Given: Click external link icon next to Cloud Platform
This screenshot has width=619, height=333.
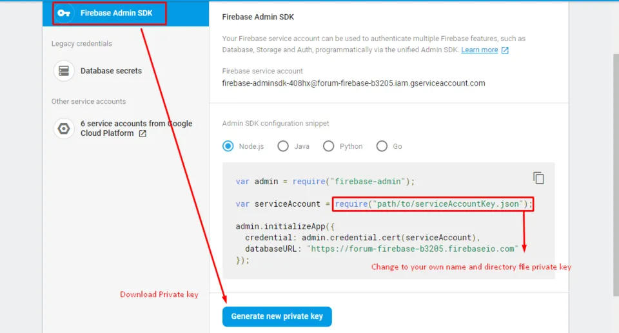Looking at the screenshot, I should pyautogui.click(x=142, y=134).
